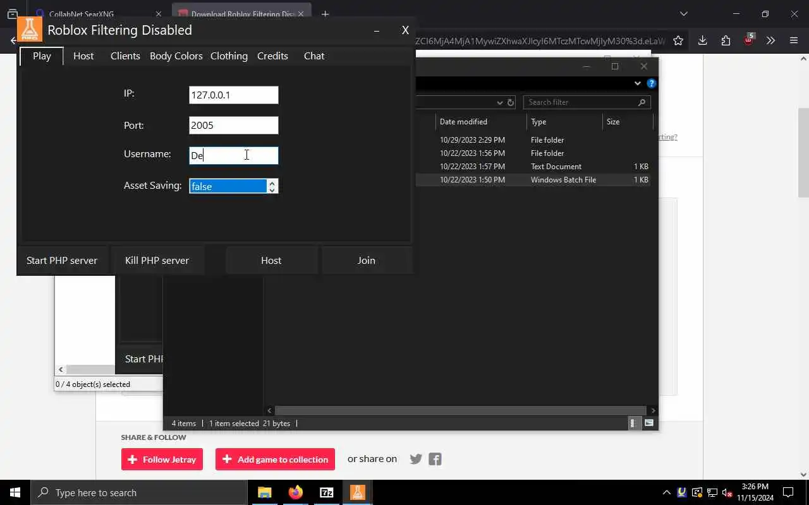Open Firefox from the taskbar

(x=296, y=492)
